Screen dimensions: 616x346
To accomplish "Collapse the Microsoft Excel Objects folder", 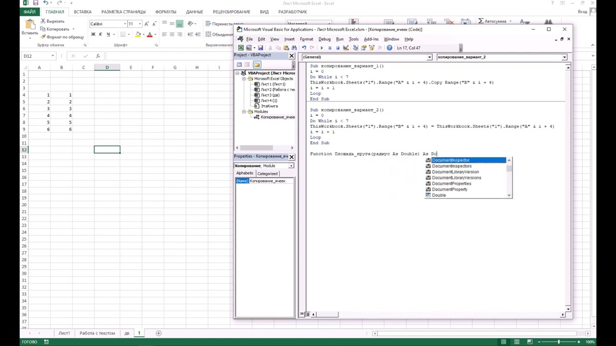I will point(244,78).
